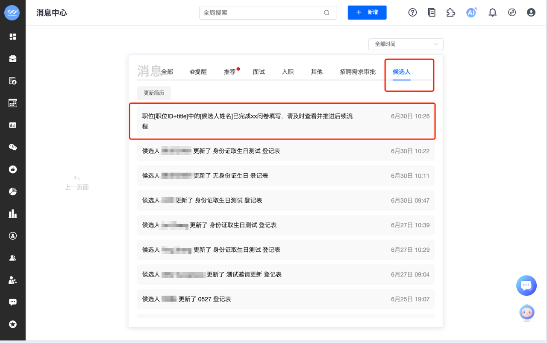This screenshot has height=343, width=547.
Task: Open the stacked documents icon in the header
Action: click(432, 12)
